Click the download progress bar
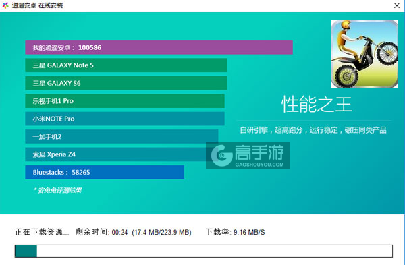Viewport: 405px width, 265px height. [x=204, y=251]
